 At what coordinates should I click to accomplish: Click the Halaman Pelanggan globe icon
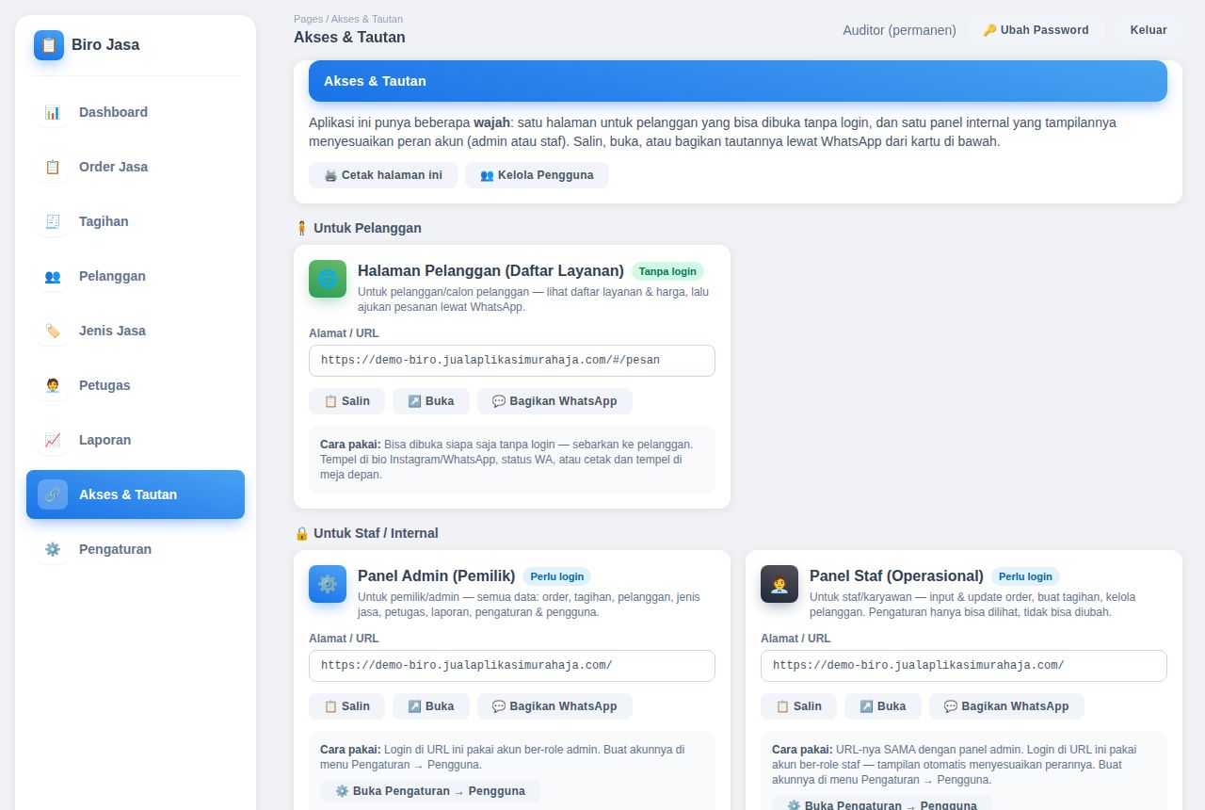(x=328, y=279)
